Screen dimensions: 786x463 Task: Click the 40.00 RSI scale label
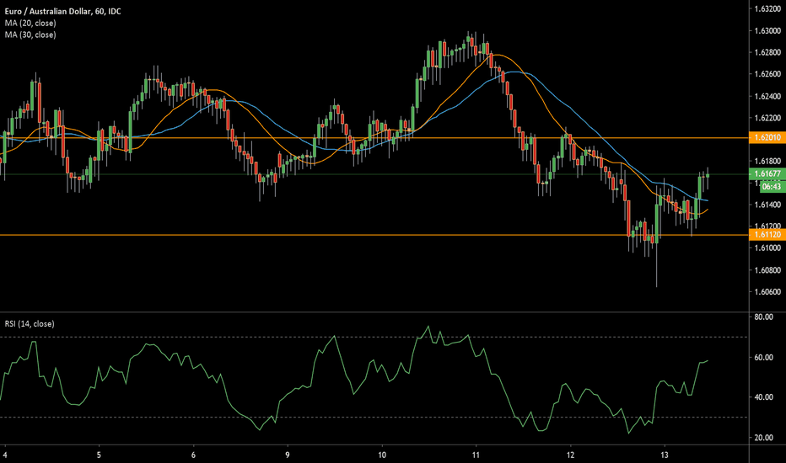tap(764, 397)
